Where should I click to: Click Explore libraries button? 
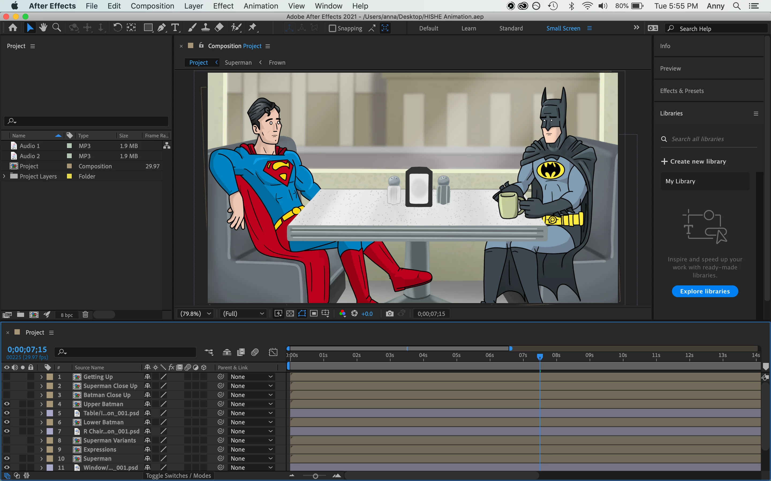point(705,291)
